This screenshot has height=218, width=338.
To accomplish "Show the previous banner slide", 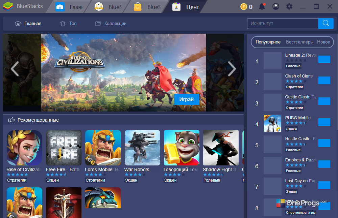I will click(15, 69).
